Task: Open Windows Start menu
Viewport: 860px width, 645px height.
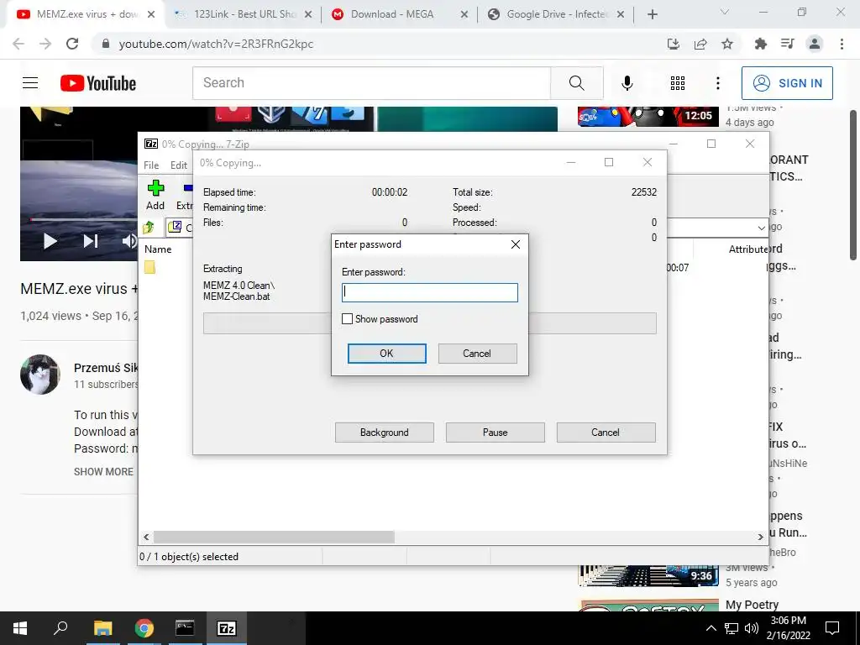Action: click(x=20, y=628)
